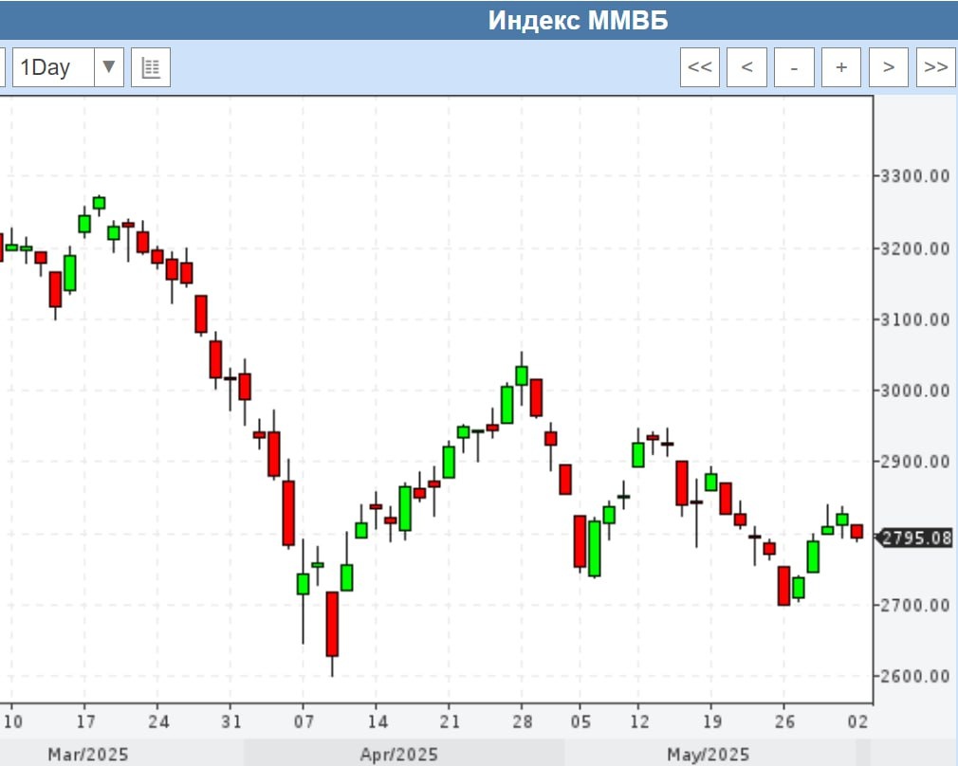
Task: Zoom out chart with minus button
Action: point(794,67)
